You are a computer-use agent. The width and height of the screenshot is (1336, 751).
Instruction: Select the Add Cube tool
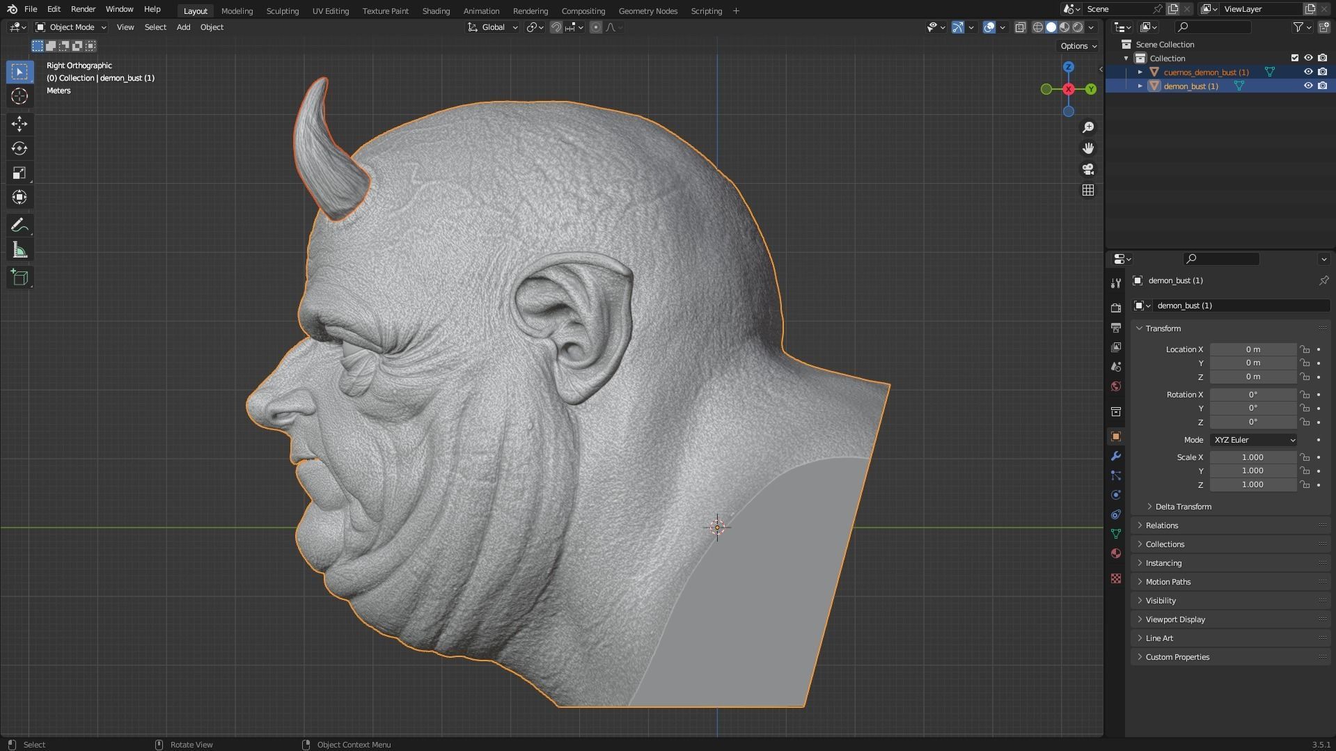click(x=19, y=278)
